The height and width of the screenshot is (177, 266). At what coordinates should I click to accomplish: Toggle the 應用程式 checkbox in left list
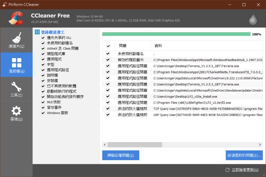click(43, 59)
